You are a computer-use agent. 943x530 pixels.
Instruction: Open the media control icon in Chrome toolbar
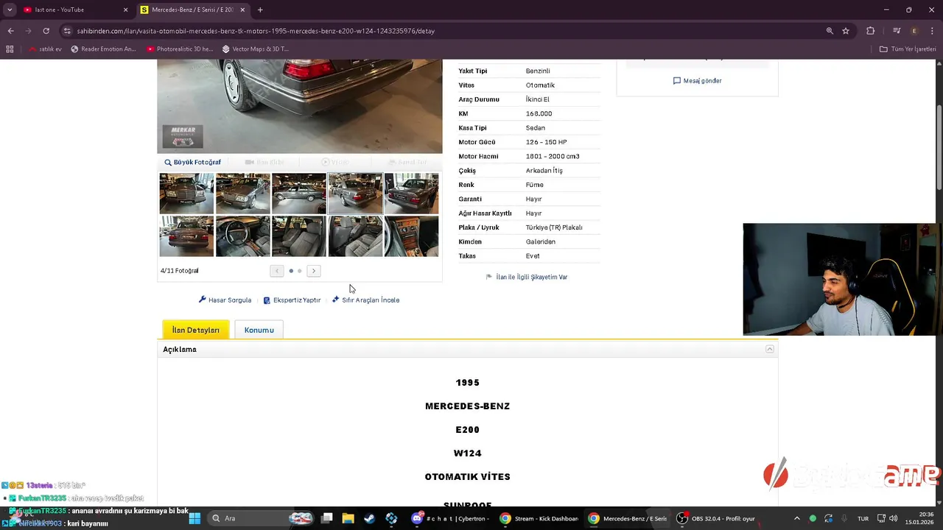click(x=897, y=31)
